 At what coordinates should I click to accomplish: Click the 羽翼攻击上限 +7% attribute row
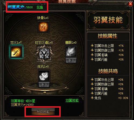click(x=107, y=46)
